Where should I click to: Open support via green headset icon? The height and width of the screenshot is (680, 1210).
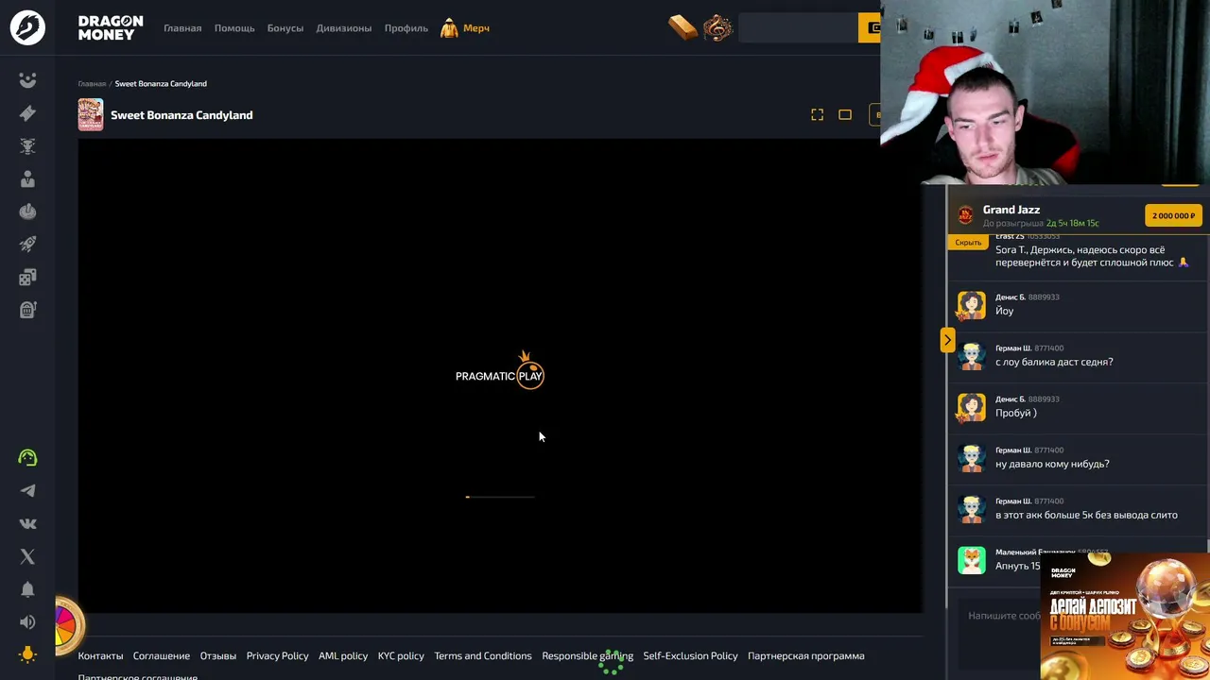pyautogui.click(x=27, y=458)
